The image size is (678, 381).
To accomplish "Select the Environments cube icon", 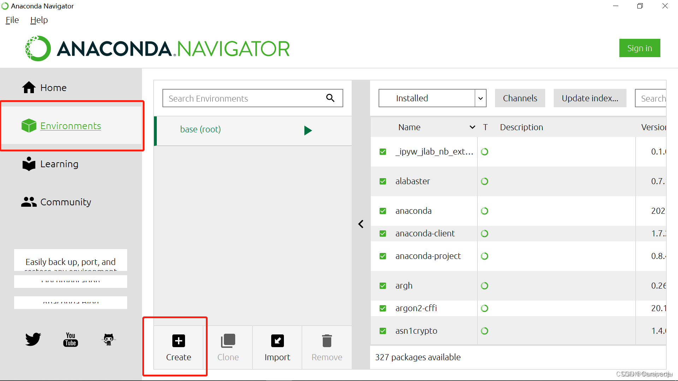I will (x=29, y=126).
